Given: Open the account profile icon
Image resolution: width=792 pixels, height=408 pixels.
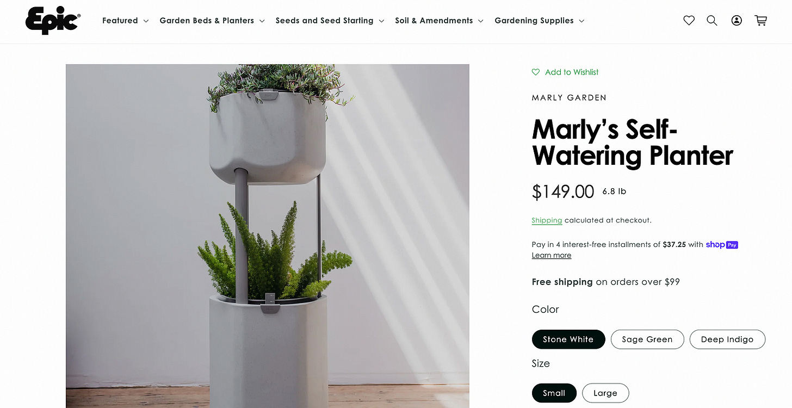Looking at the screenshot, I should tap(737, 21).
